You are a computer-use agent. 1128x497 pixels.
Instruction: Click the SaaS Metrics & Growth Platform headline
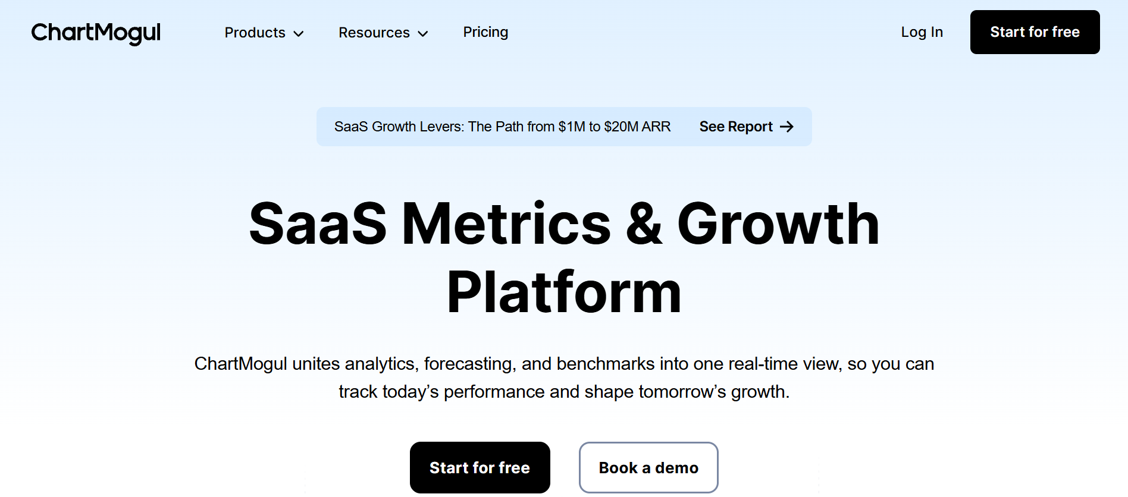point(564,256)
